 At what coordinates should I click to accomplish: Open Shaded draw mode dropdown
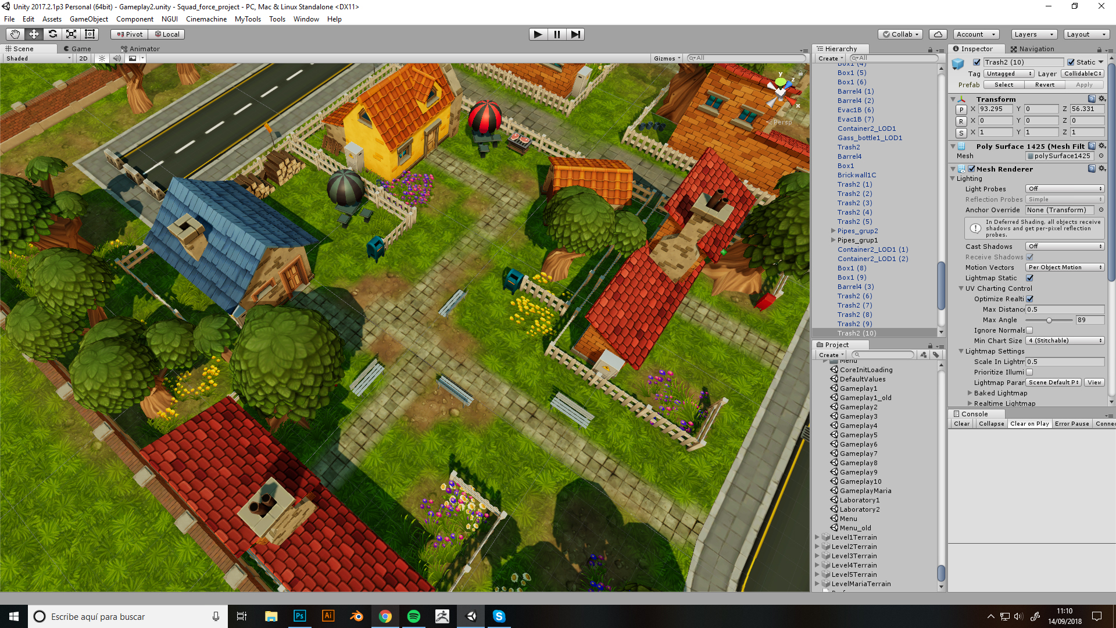coord(38,58)
